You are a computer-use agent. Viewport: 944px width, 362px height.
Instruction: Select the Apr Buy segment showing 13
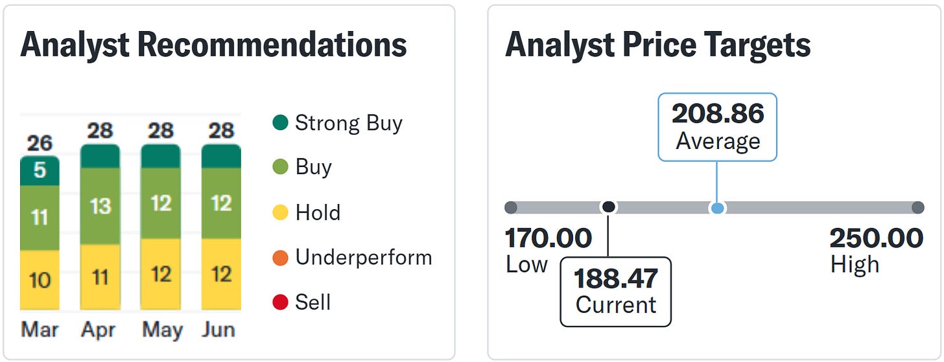[100, 206]
